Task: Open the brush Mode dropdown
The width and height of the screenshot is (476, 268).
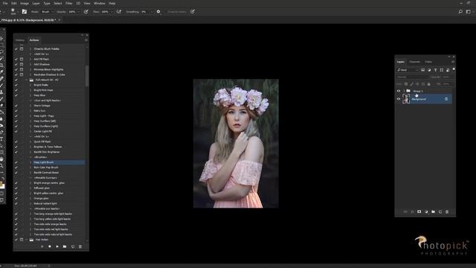Action: [x=48, y=12]
